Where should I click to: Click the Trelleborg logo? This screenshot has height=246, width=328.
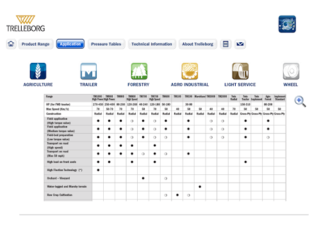point(26,24)
